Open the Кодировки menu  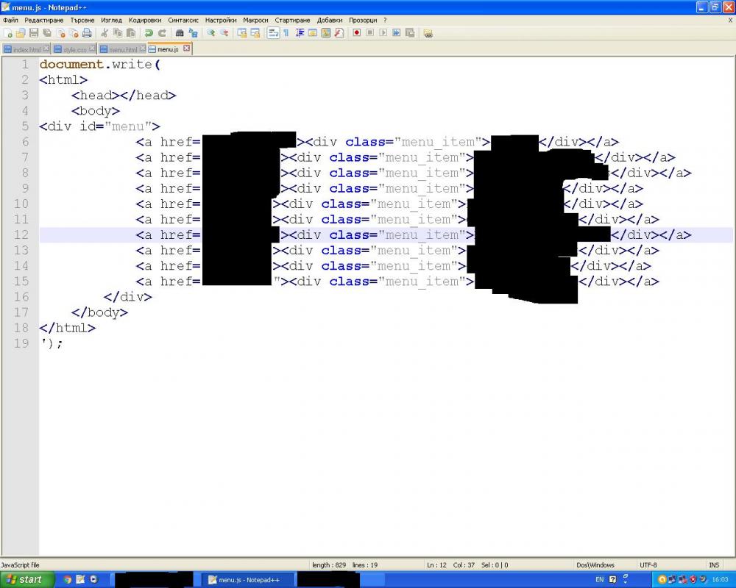[x=145, y=20]
